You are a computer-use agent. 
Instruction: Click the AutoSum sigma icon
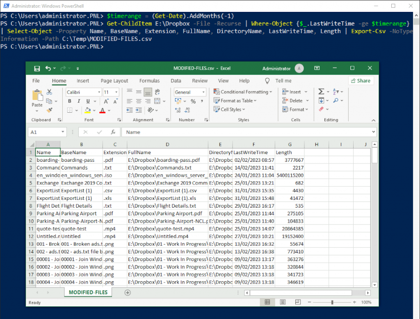[x=321, y=92]
